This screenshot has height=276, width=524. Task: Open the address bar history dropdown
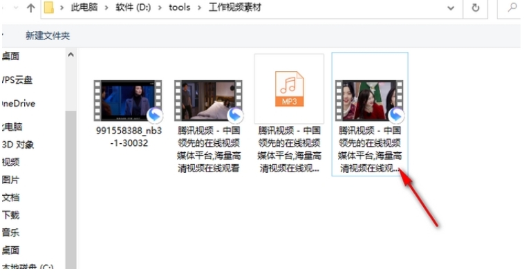click(x=451, y=8)
